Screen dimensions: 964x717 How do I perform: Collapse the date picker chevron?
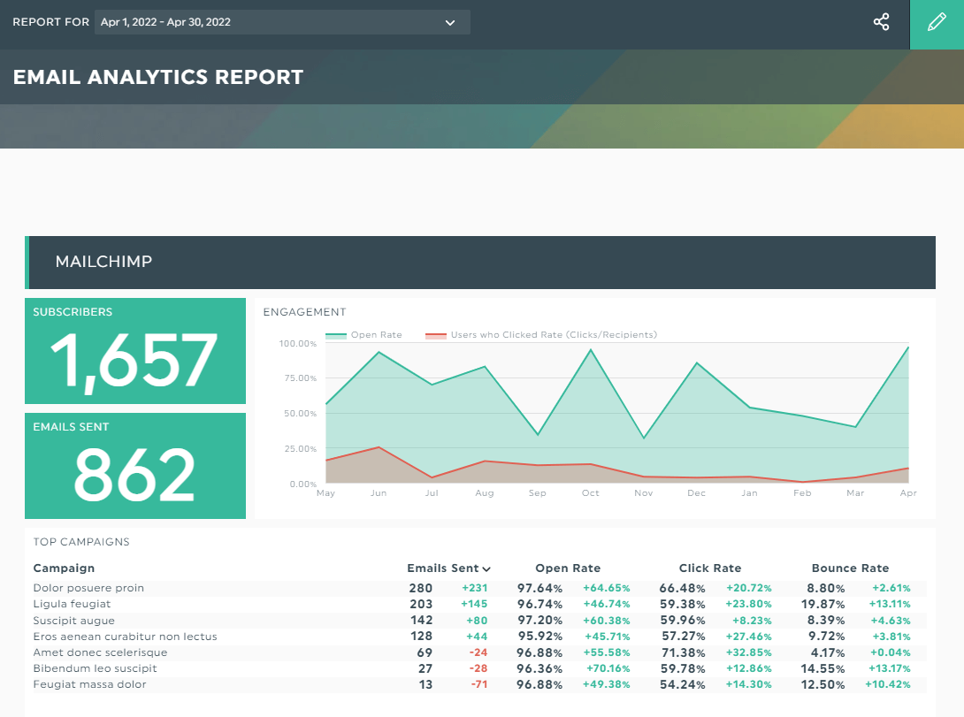pos(449,22)
